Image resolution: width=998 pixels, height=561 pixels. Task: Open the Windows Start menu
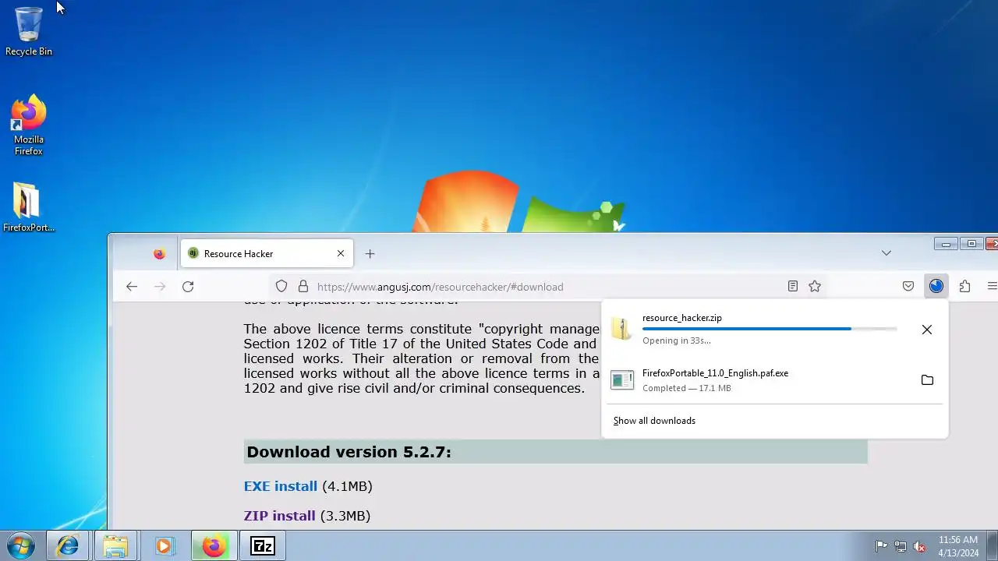pyautogui.click(x=21, y=545)
